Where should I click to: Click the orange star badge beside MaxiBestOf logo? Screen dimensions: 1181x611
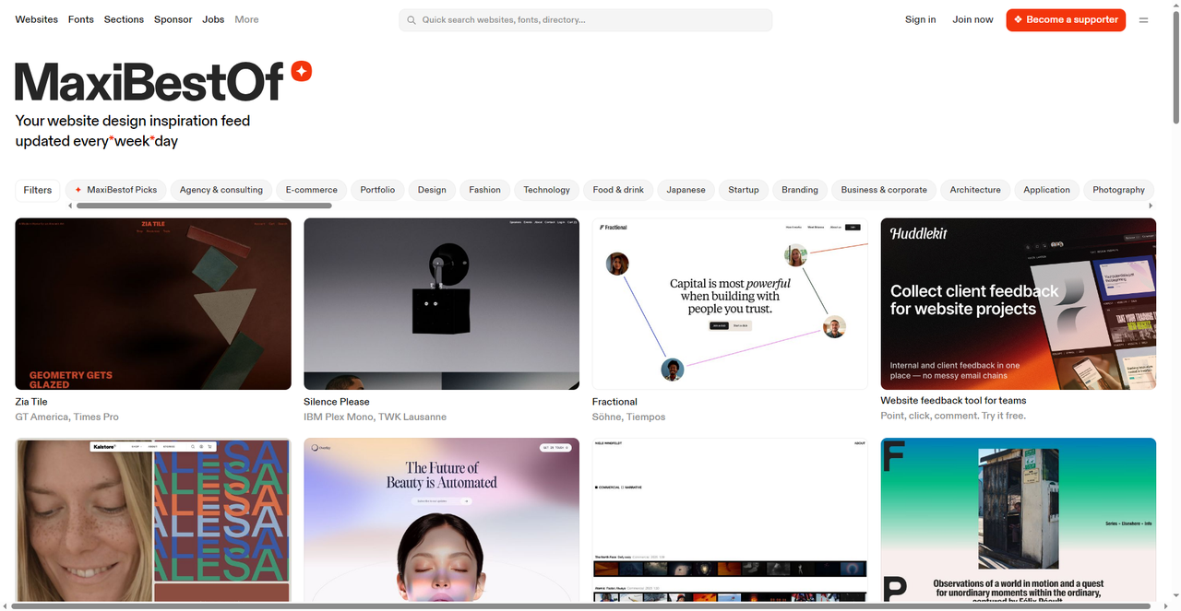[302, 71]
